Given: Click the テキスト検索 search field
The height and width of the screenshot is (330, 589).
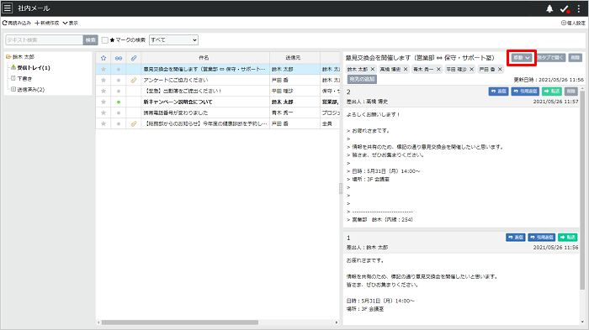Looking at the screenshot, I should (44, 39).
